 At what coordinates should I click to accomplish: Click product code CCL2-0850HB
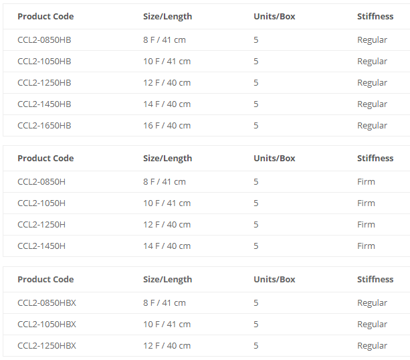pos(44,40)
